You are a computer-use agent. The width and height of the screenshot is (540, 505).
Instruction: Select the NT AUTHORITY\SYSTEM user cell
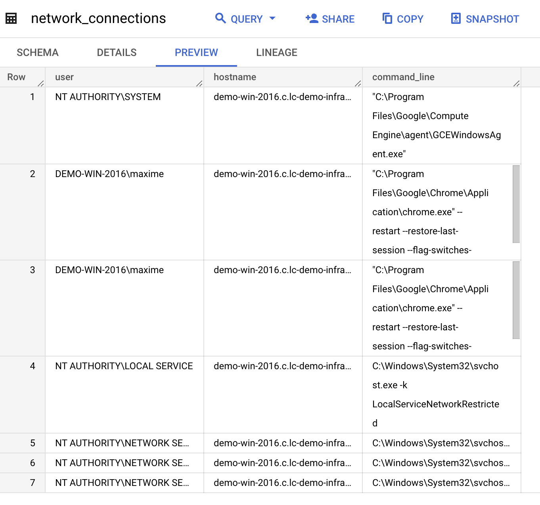(x=108, y=97)
